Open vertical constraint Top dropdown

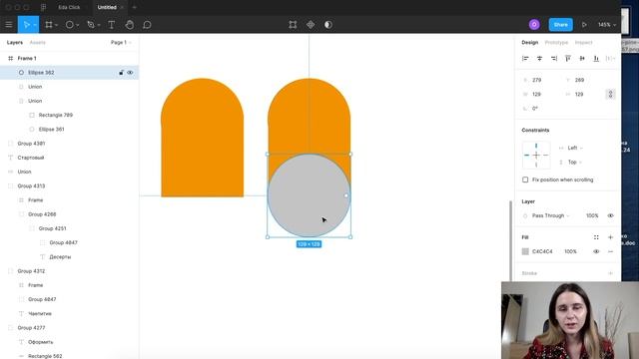click(575, 162)
